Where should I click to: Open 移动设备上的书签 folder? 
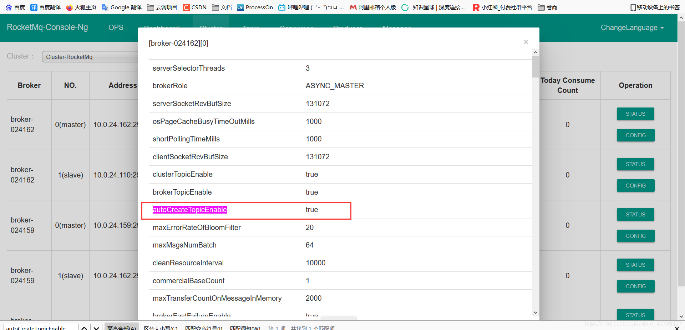655,7
